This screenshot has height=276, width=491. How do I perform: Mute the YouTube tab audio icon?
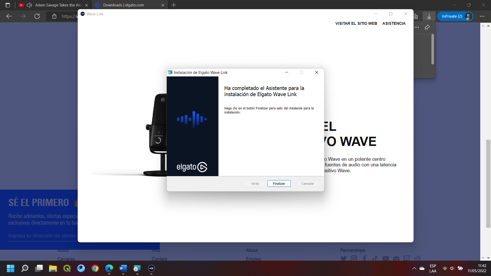pos(29,5)
